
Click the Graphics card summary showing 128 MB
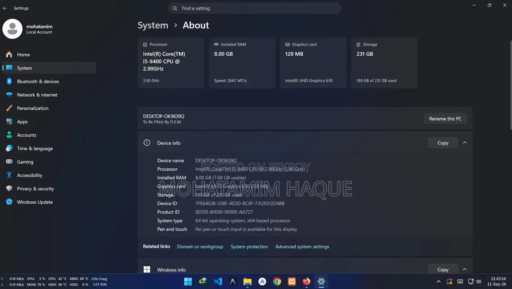313,63
